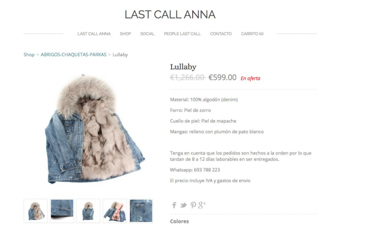The width and height of the screenshot is (370, 225).
Task: Open the SHOP menu item
Action: [125, 34]
